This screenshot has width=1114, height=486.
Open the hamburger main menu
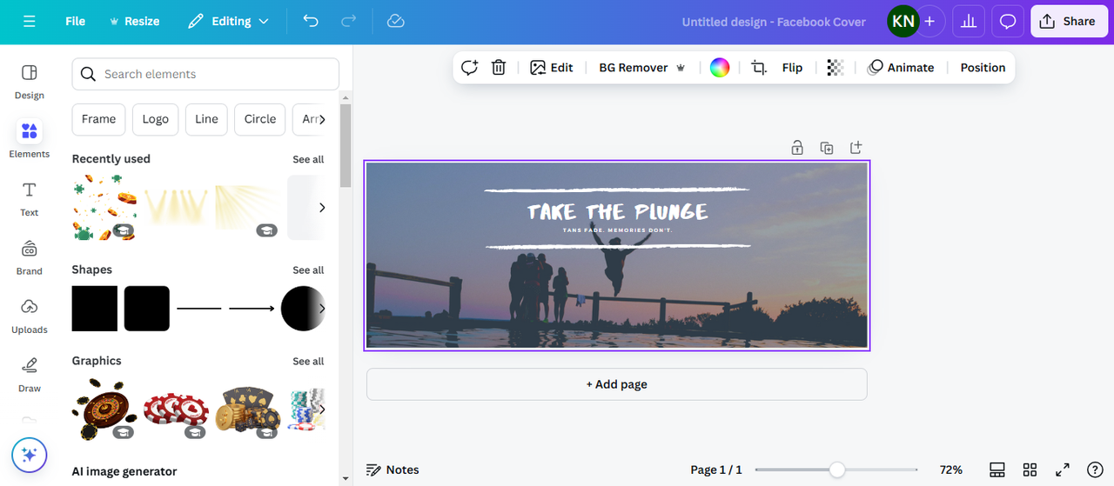tap(30, 21)
